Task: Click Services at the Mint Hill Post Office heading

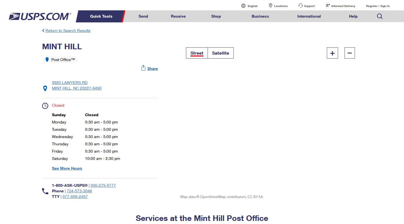Action: pyautogui.click(x=202, y=218)
